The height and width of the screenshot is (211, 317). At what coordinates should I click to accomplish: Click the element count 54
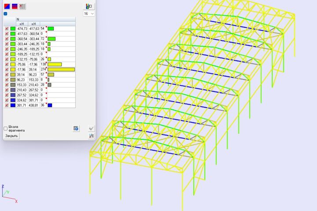[42, 29]
